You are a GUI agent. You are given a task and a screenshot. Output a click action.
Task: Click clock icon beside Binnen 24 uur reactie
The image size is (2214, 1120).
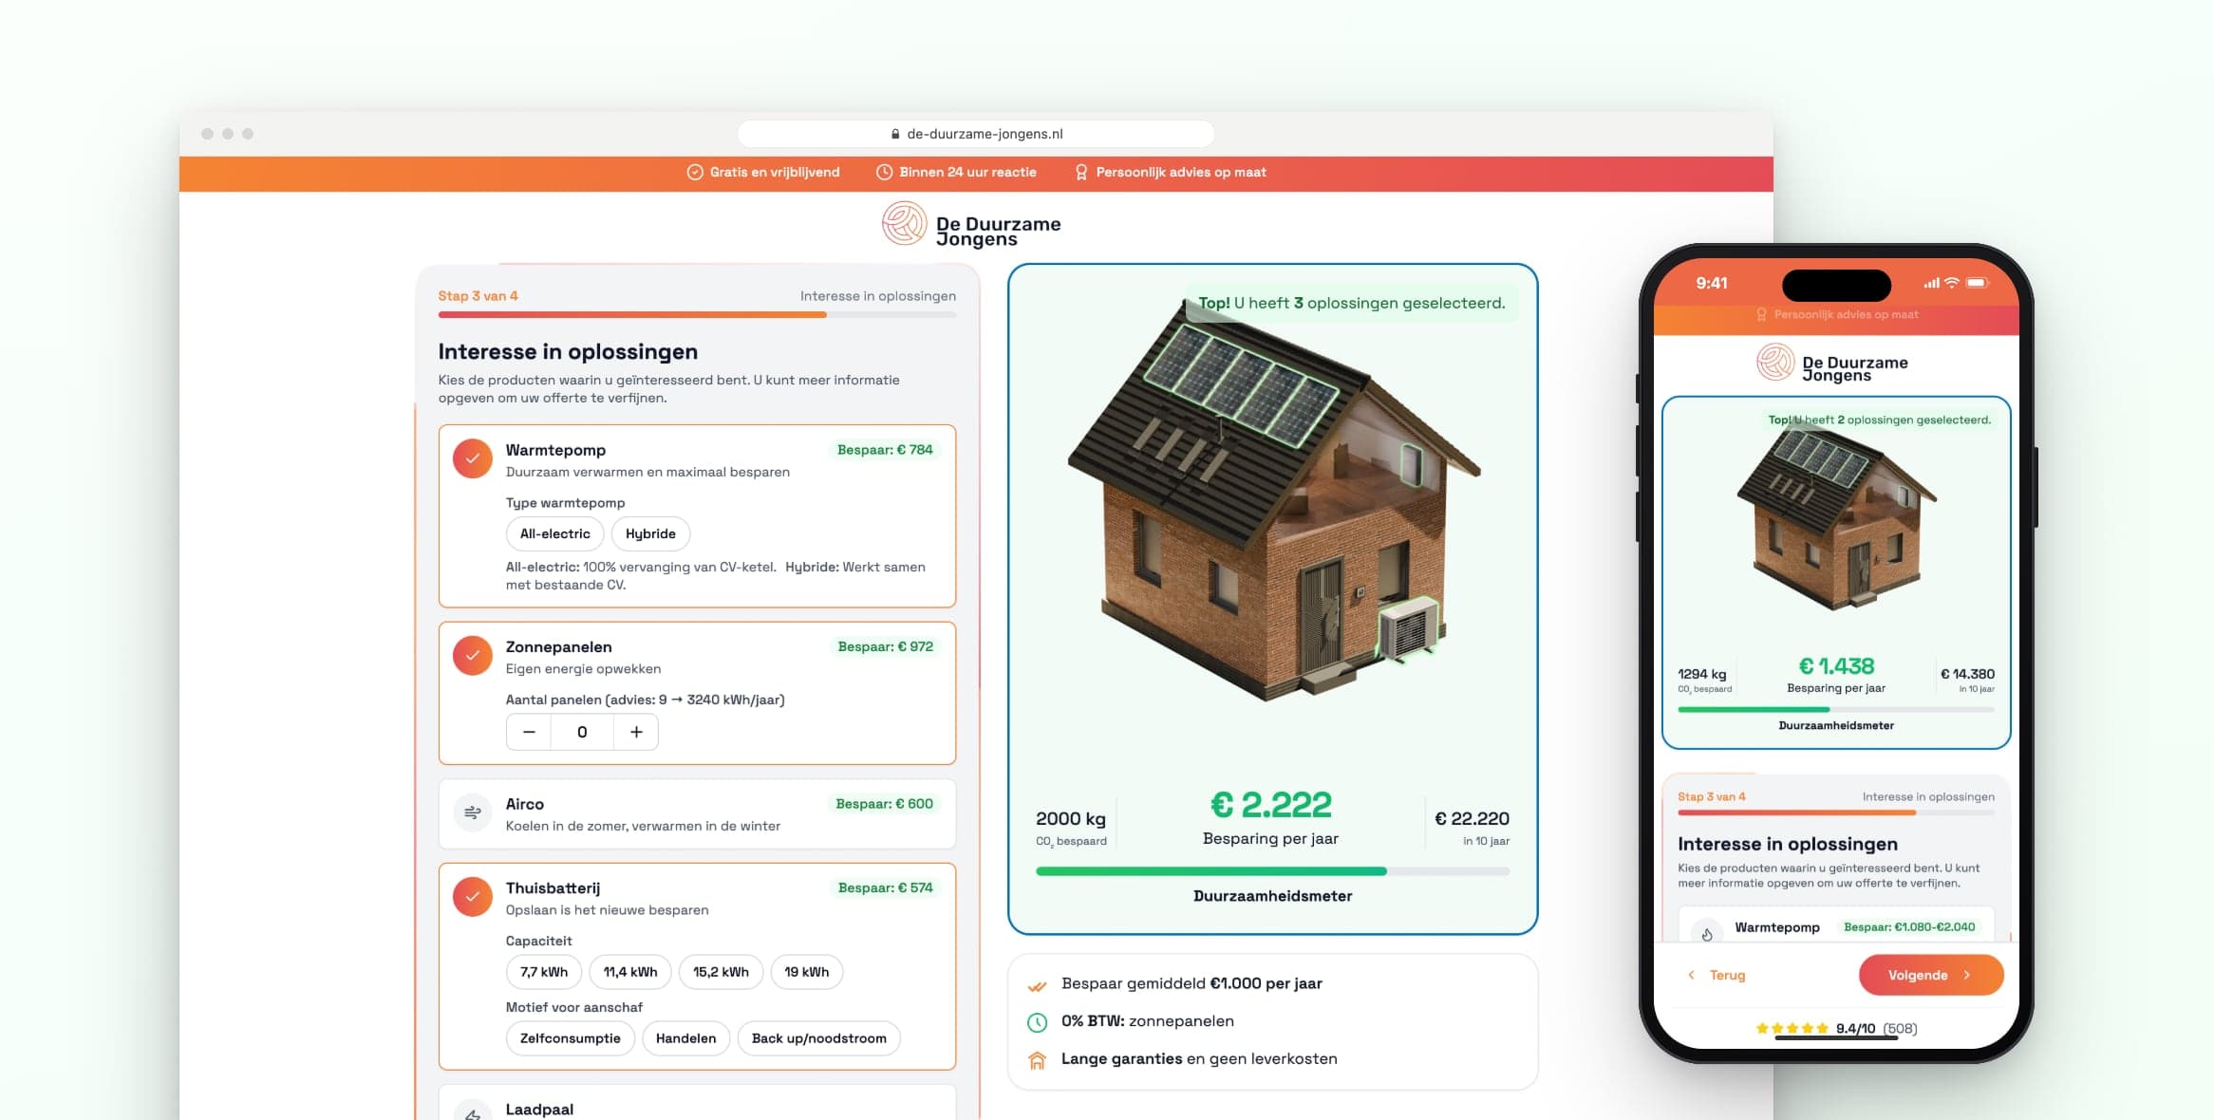(x=884, y=172)
